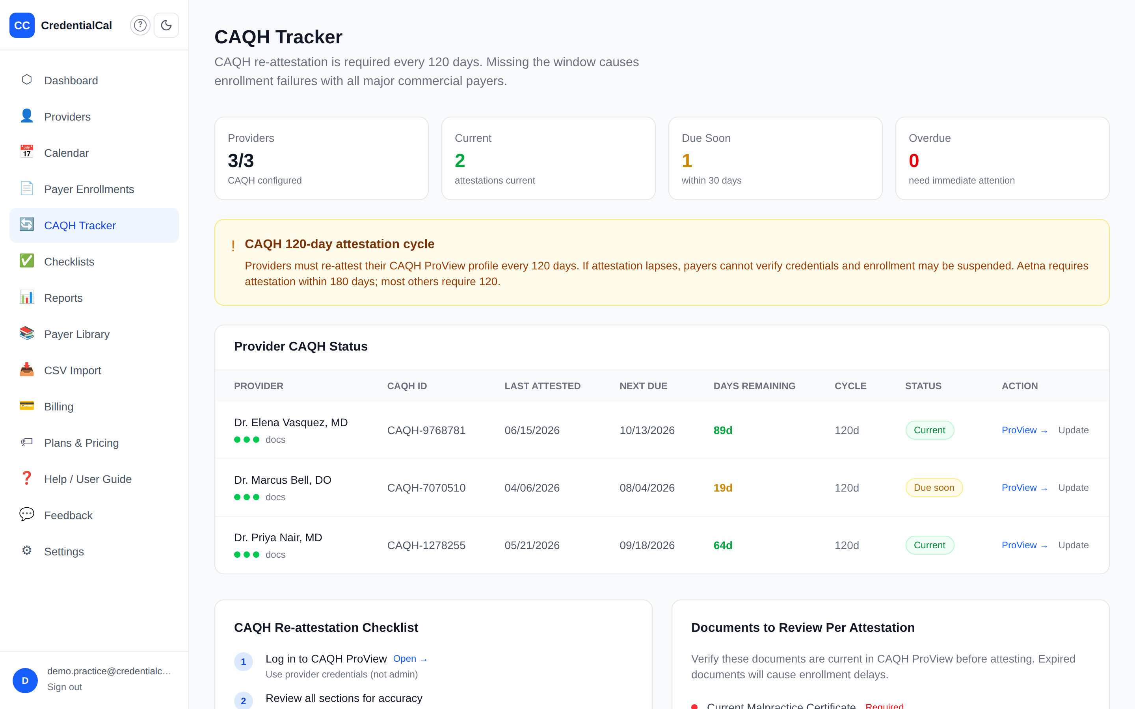
Task: Click Sign out link
Action: click(x=65, y=687)
